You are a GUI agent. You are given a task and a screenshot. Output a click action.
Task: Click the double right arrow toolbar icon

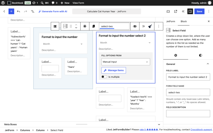point(143,26)
